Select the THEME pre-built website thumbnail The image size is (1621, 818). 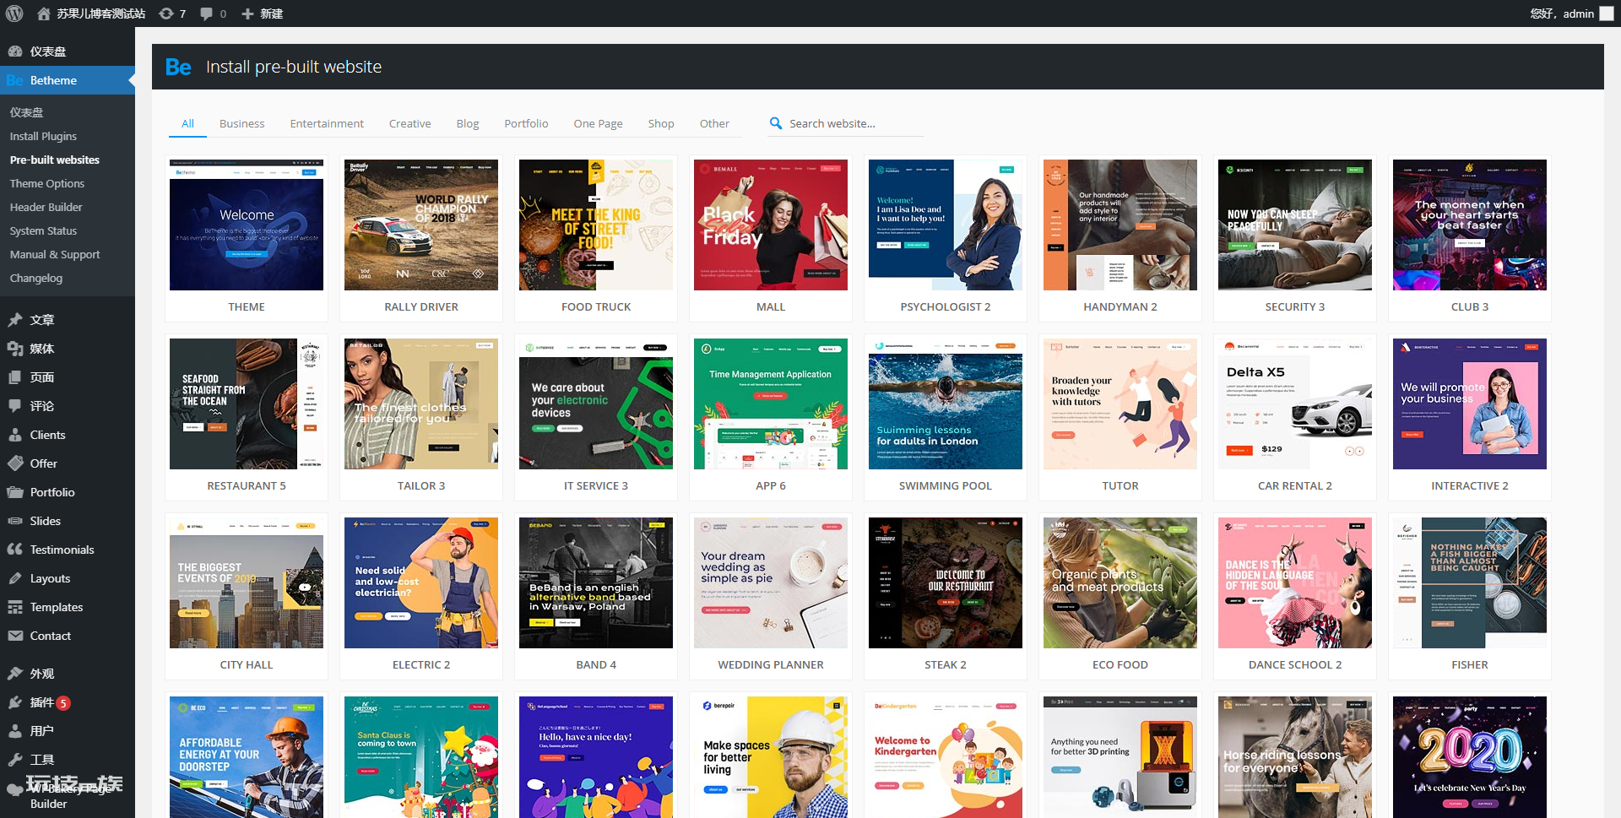(x=247, y=225)
